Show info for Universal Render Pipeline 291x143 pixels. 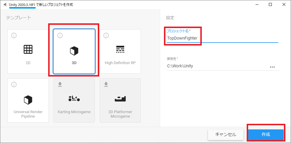[x=14, y=84]
